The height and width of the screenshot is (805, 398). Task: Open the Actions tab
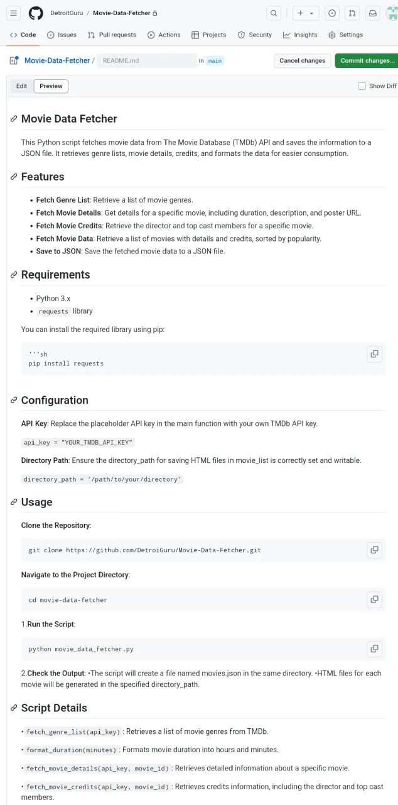164,35
